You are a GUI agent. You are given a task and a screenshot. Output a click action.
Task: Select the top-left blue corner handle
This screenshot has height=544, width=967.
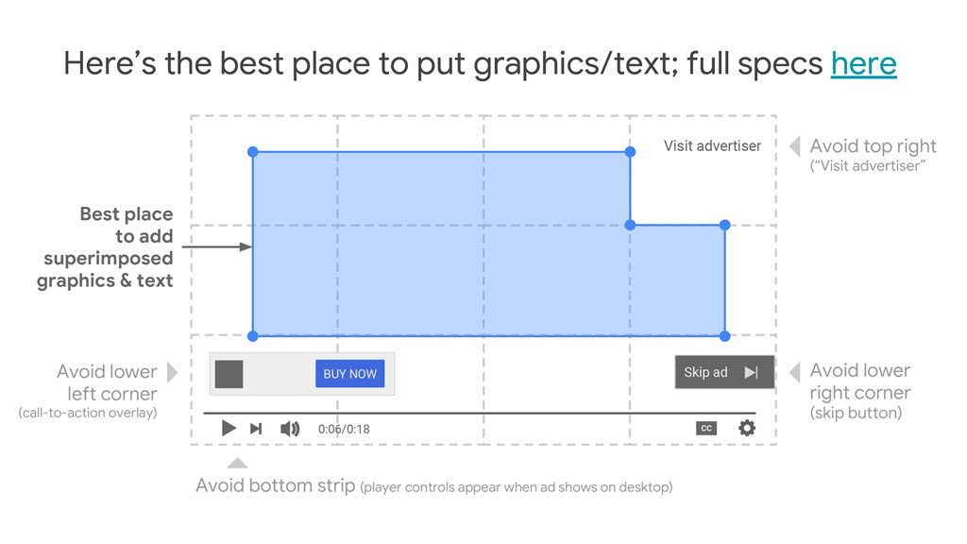252,152
